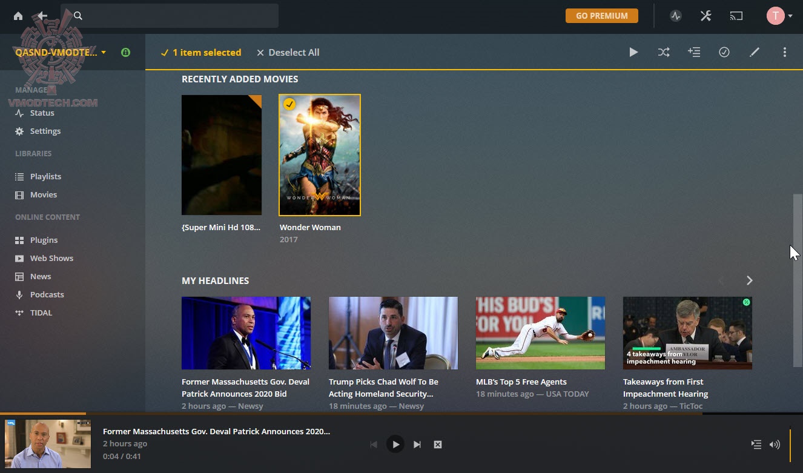
Task: Uncheck the Wonder Woman selection checkmark
Action: pos(289,105)
